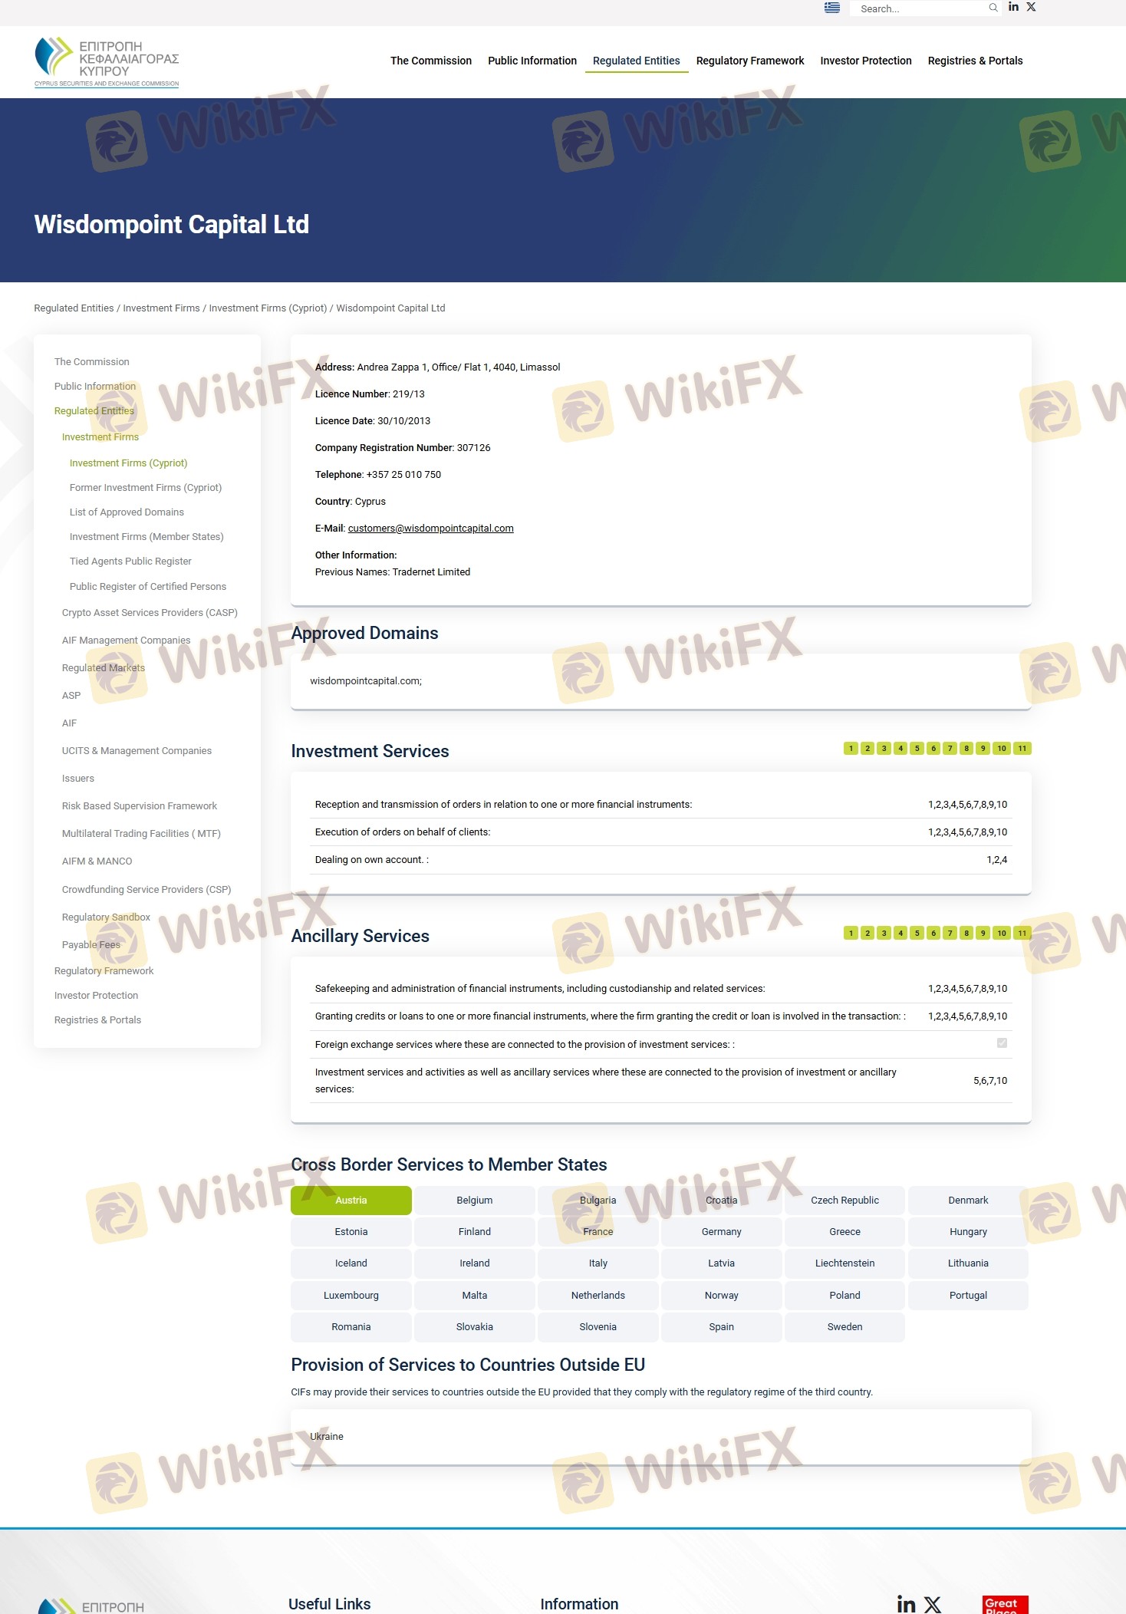Click the CySEC logo in the header

(x=107, y=61)
